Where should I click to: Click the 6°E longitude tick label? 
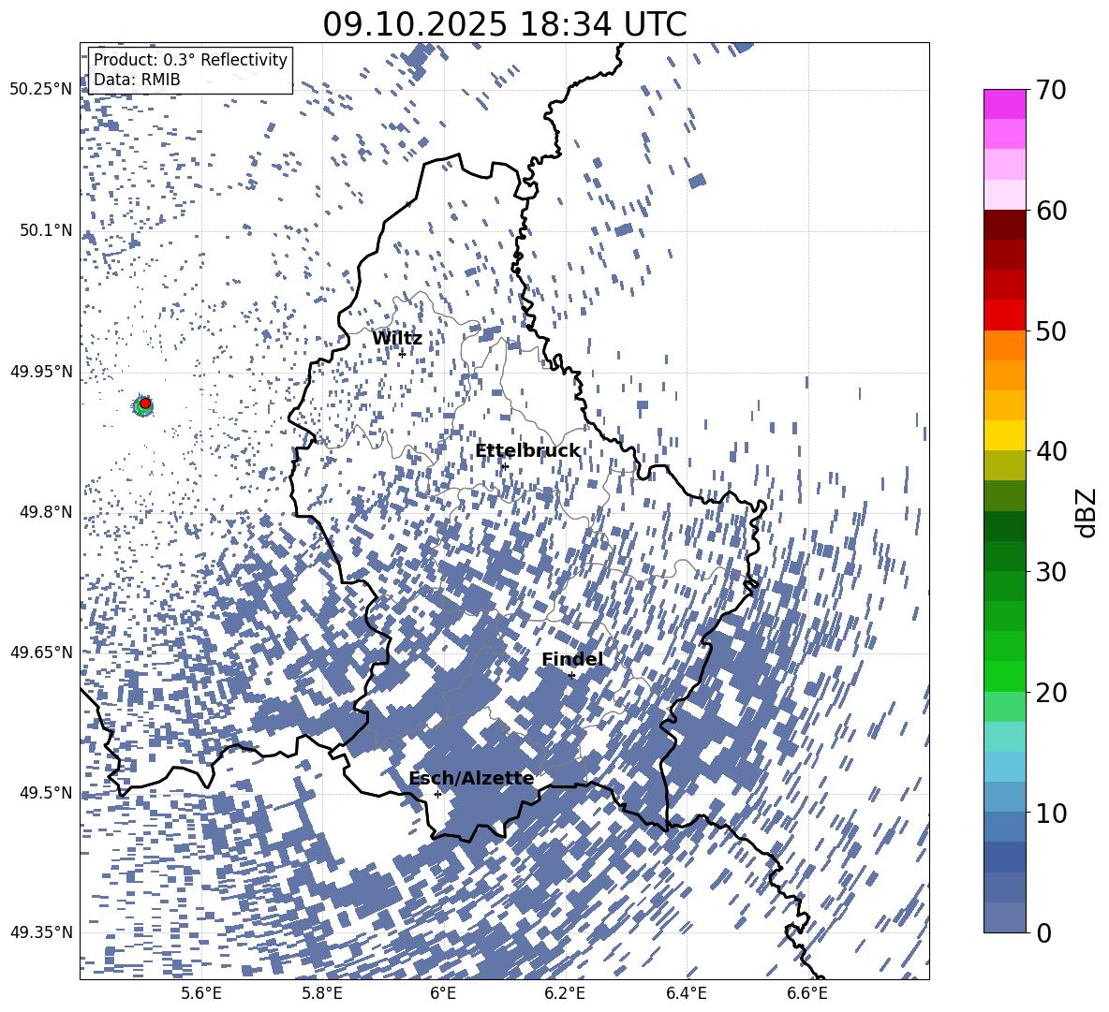tap(443, 994)
